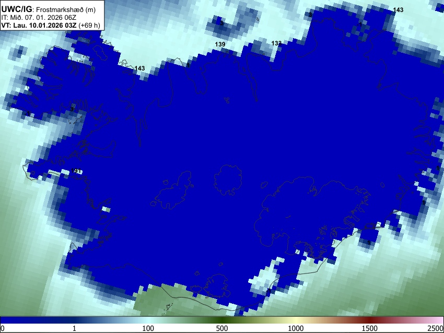
Task: Click the '133' value label on the map
Action: [276, 43]
